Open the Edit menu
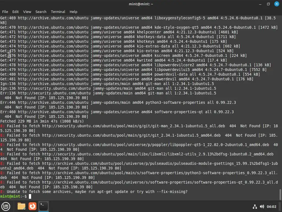The height and width of the screenshot is (212, 282). tap(15, 12)
